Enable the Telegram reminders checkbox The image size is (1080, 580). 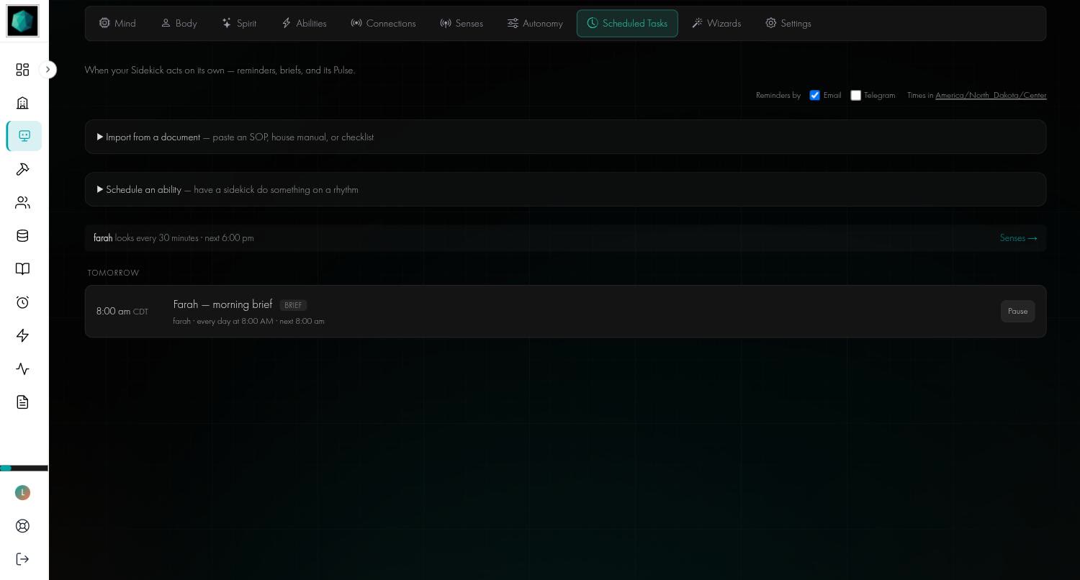coord(855,95)
